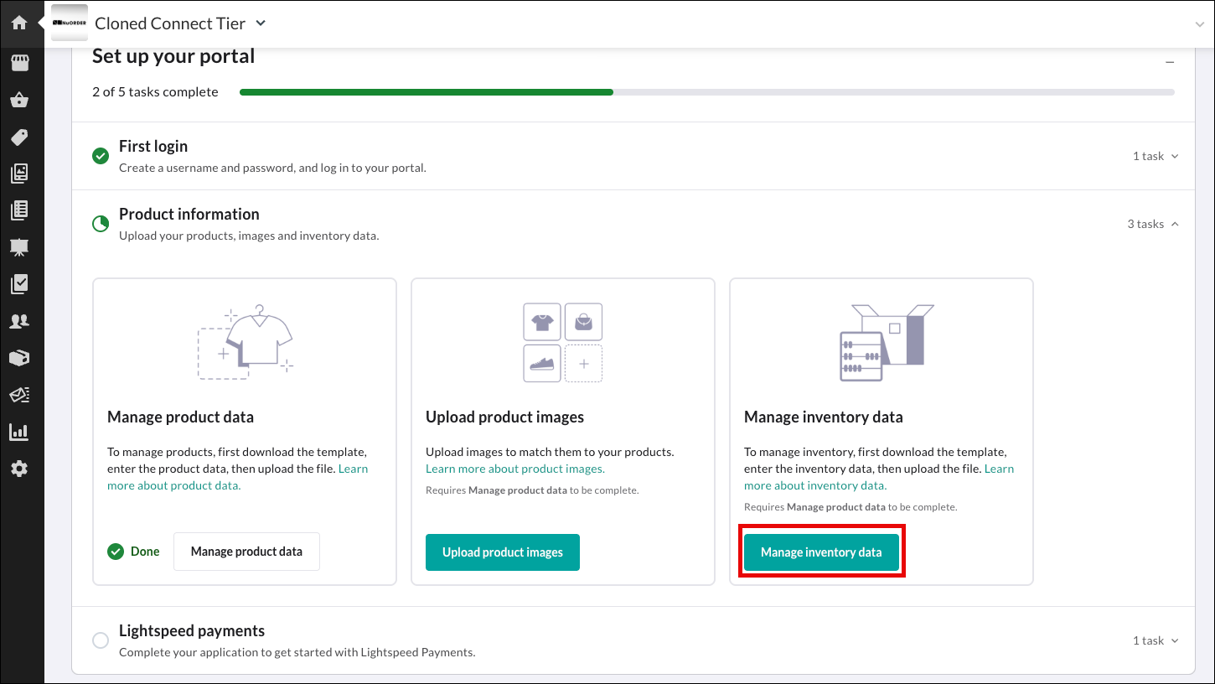The image size is (1215, 684).
Task: Open the presentation board icon in sidebar
Action: tap(19, 246)
